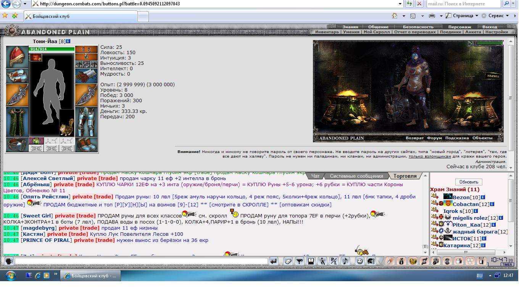
Task: Open the Умения submenu item
Action: tap(351, 32)
